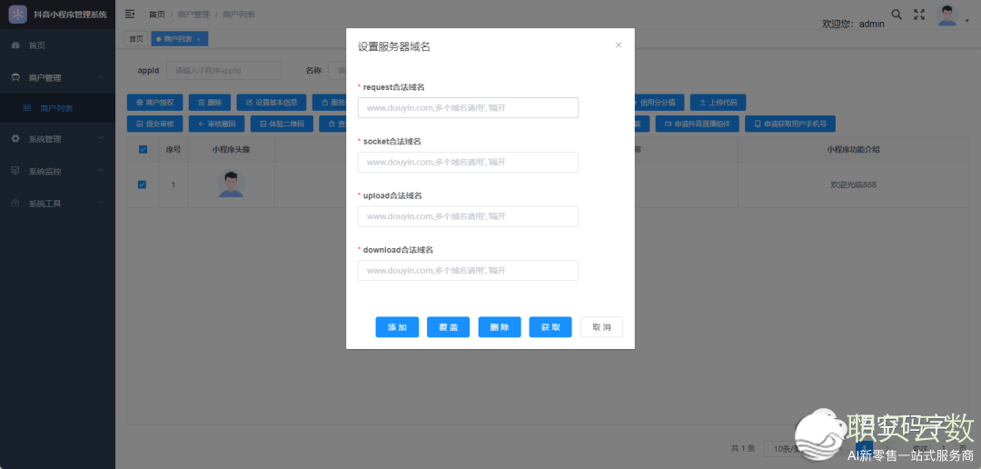The image size is (981, 469).
Task: Select 商户列表 in the sidebar
Action: tap(57, 108)
